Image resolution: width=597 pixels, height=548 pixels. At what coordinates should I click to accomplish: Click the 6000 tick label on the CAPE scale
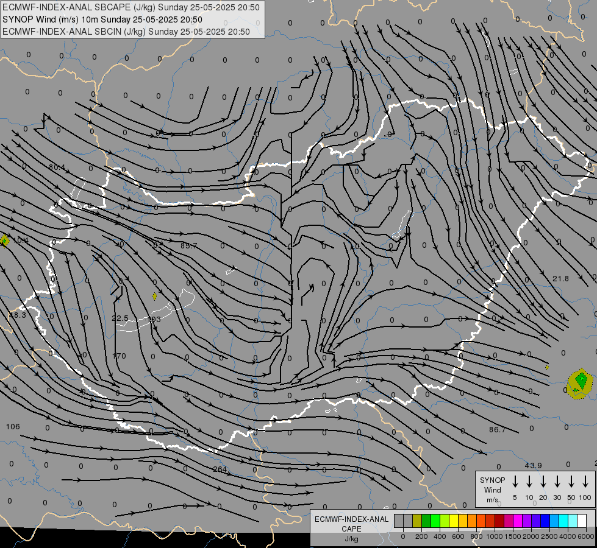point(587,536)
